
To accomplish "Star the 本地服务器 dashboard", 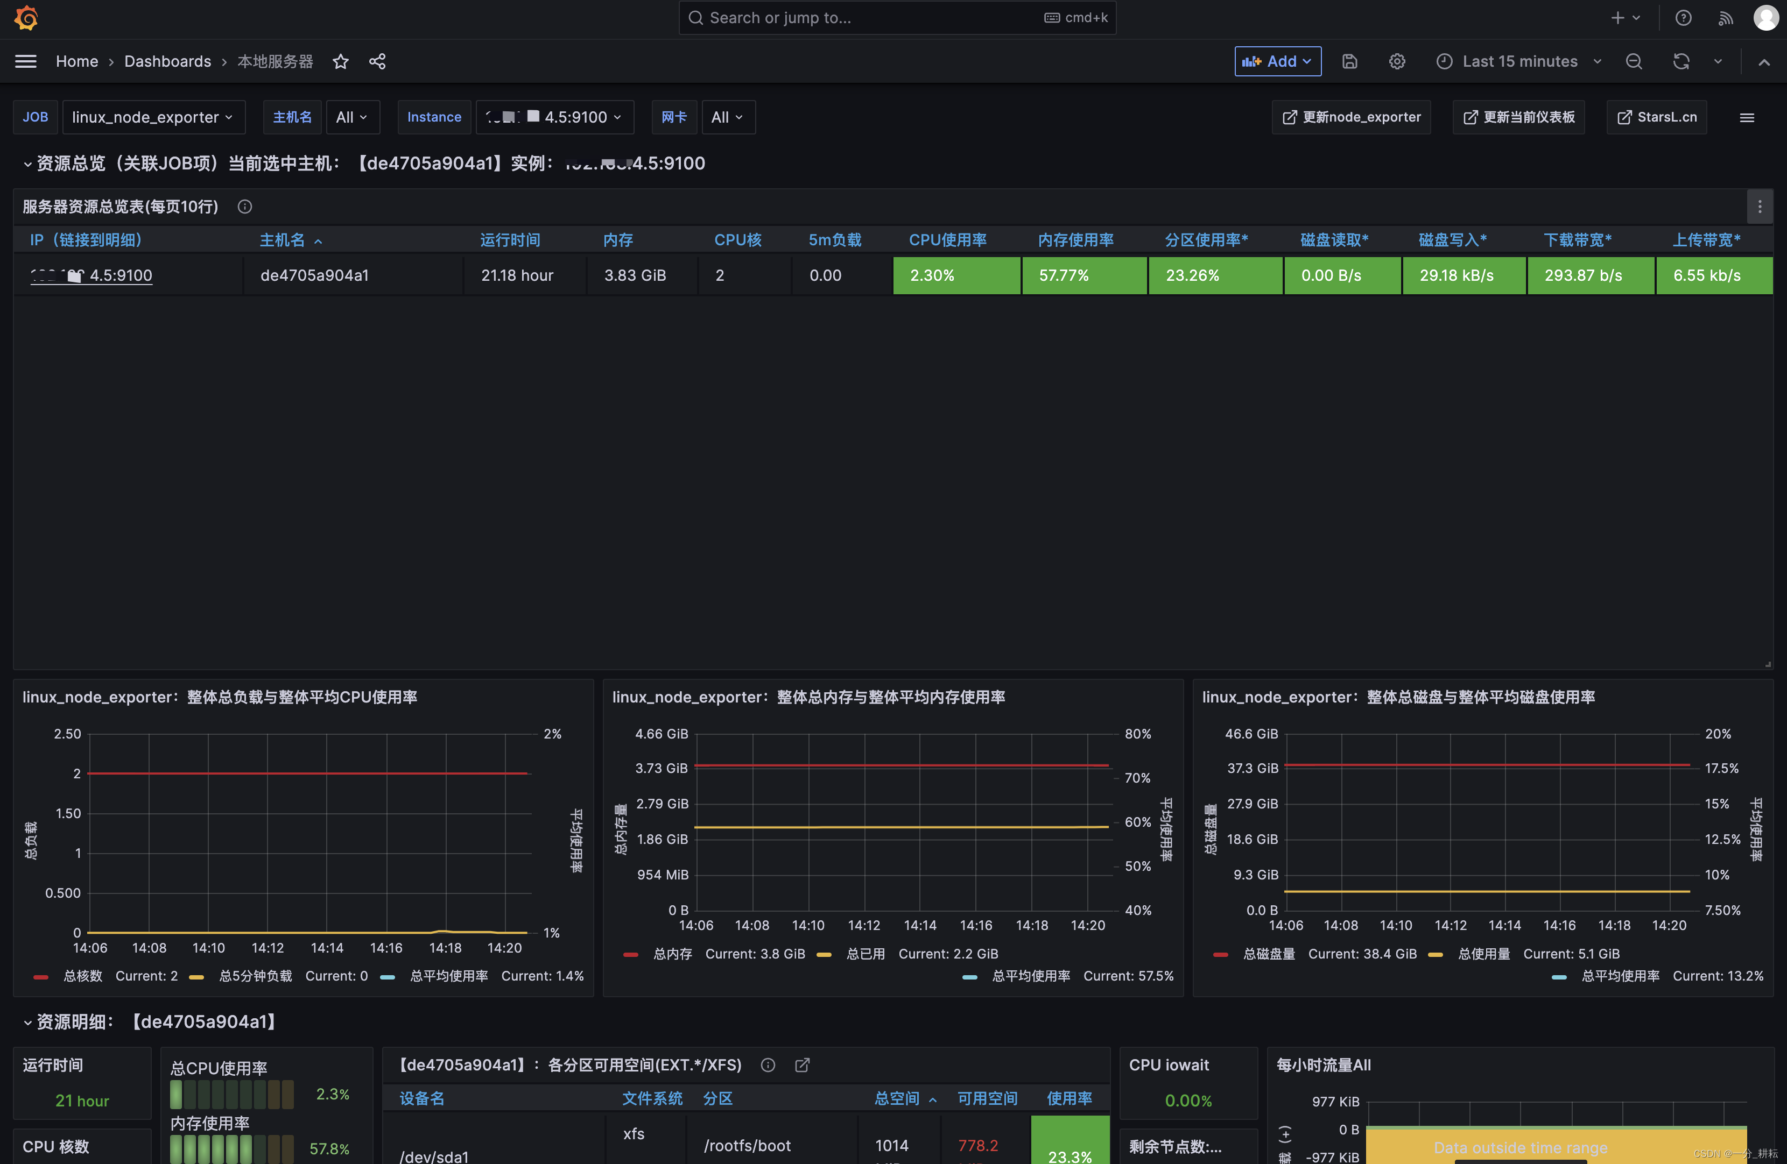I will pos(340,61).
